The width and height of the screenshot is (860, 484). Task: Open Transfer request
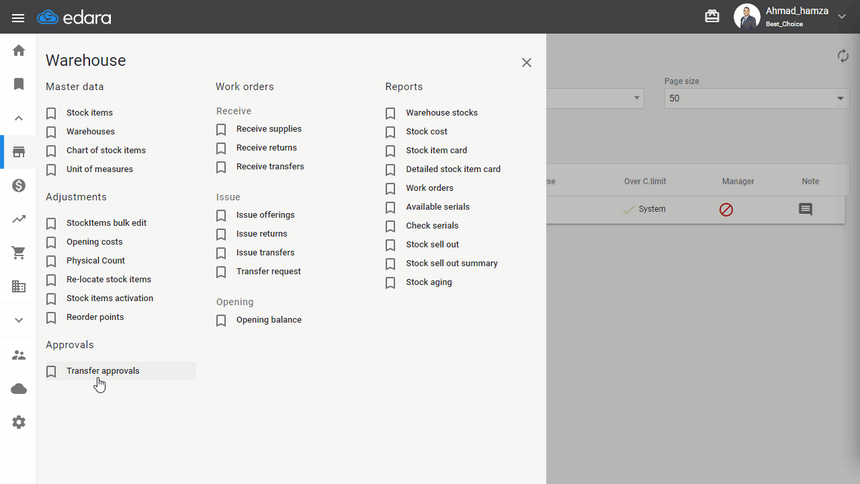point(269,272)
